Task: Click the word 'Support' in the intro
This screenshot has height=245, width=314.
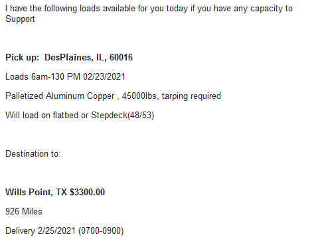Action: pos(20,19)
